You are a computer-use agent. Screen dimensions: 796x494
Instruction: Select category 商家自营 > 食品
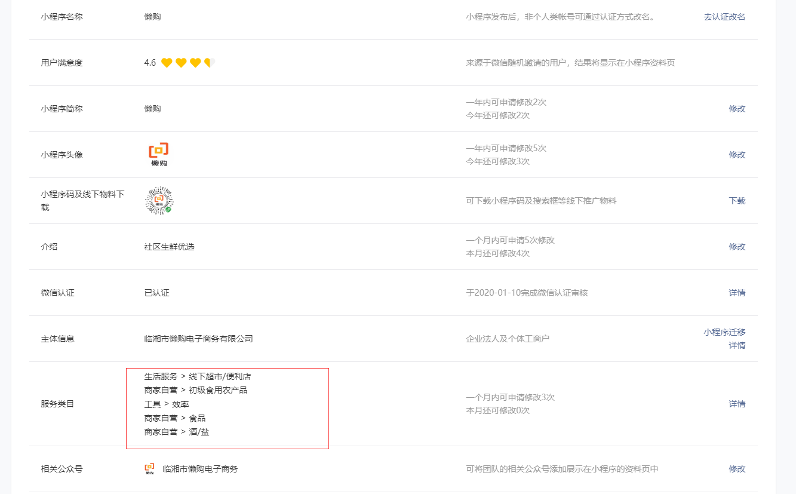click(174, 418)
